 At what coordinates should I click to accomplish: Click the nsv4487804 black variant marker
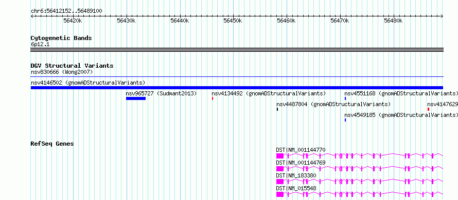click(x=277, y=109)
